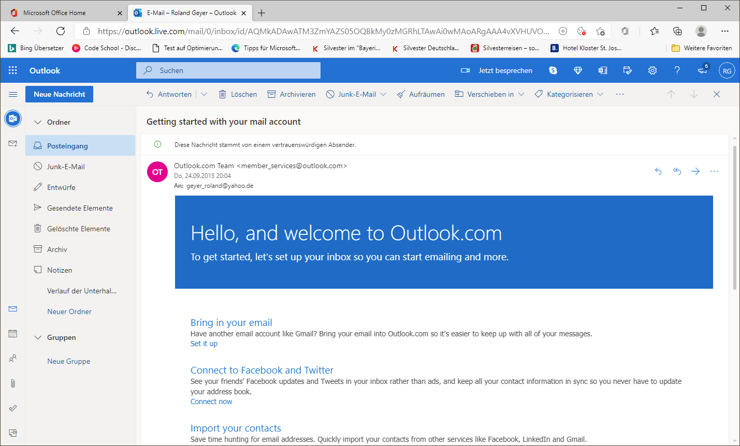Open Import your contacts heading link
The width and height of the screenshot is (740, 446).
[236, 428]
